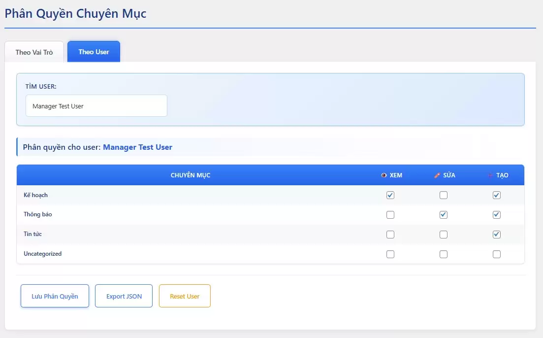Enable Xem for Uncategorized category
The image size is (543, 338).
pyautogui.click(x=390, y=254)
